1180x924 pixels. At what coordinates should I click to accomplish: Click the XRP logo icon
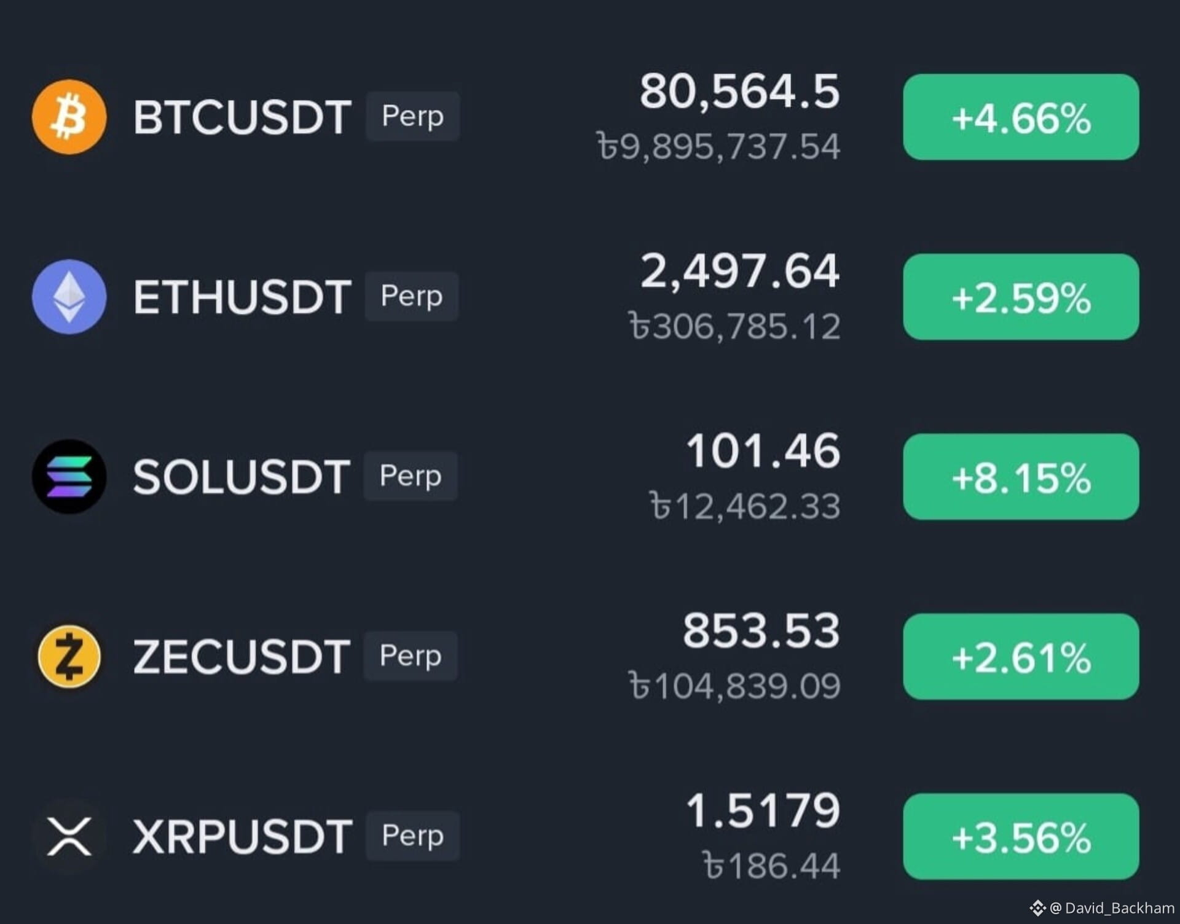69,836
